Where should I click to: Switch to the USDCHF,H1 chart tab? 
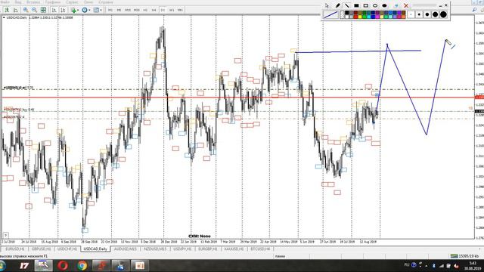point(67,249)
